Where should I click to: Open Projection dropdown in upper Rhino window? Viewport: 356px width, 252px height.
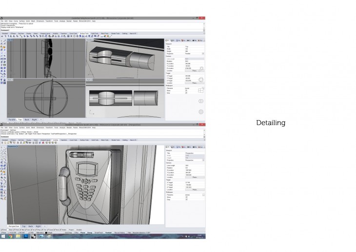(x=203, y=54)
